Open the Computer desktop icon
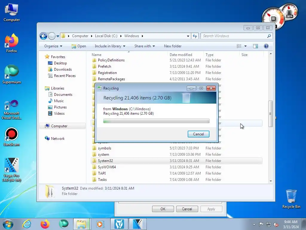Image resolution: width=306 pixels, height=230 pixels. pyautogui.click(x=12, y=13)
